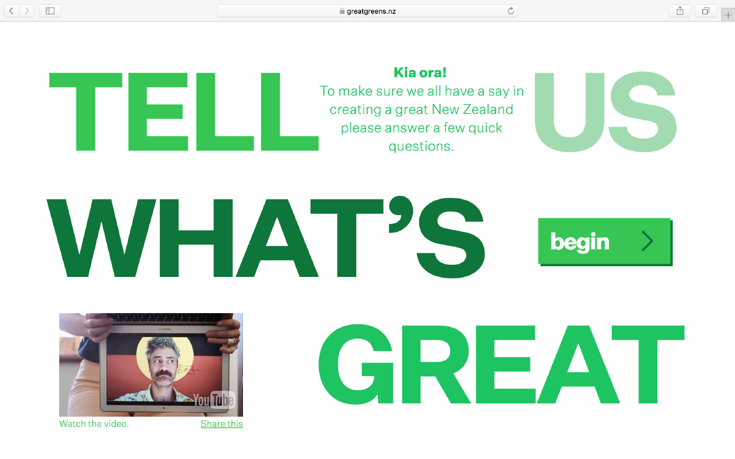Click the large GREAT heading word
Viewport: 735px width, 459px height.
coord(501,364)
